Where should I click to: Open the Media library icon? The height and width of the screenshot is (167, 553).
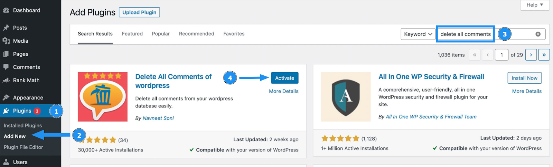tap(6, 41)
